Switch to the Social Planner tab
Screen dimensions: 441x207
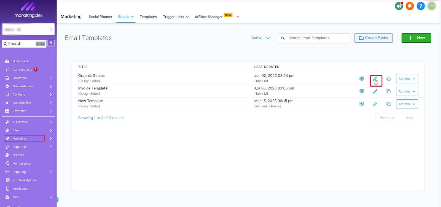(x=100, y=17)
